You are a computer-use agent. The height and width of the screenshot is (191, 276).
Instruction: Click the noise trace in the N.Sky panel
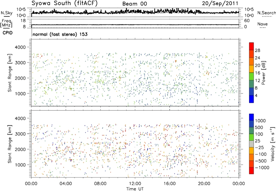135,12
